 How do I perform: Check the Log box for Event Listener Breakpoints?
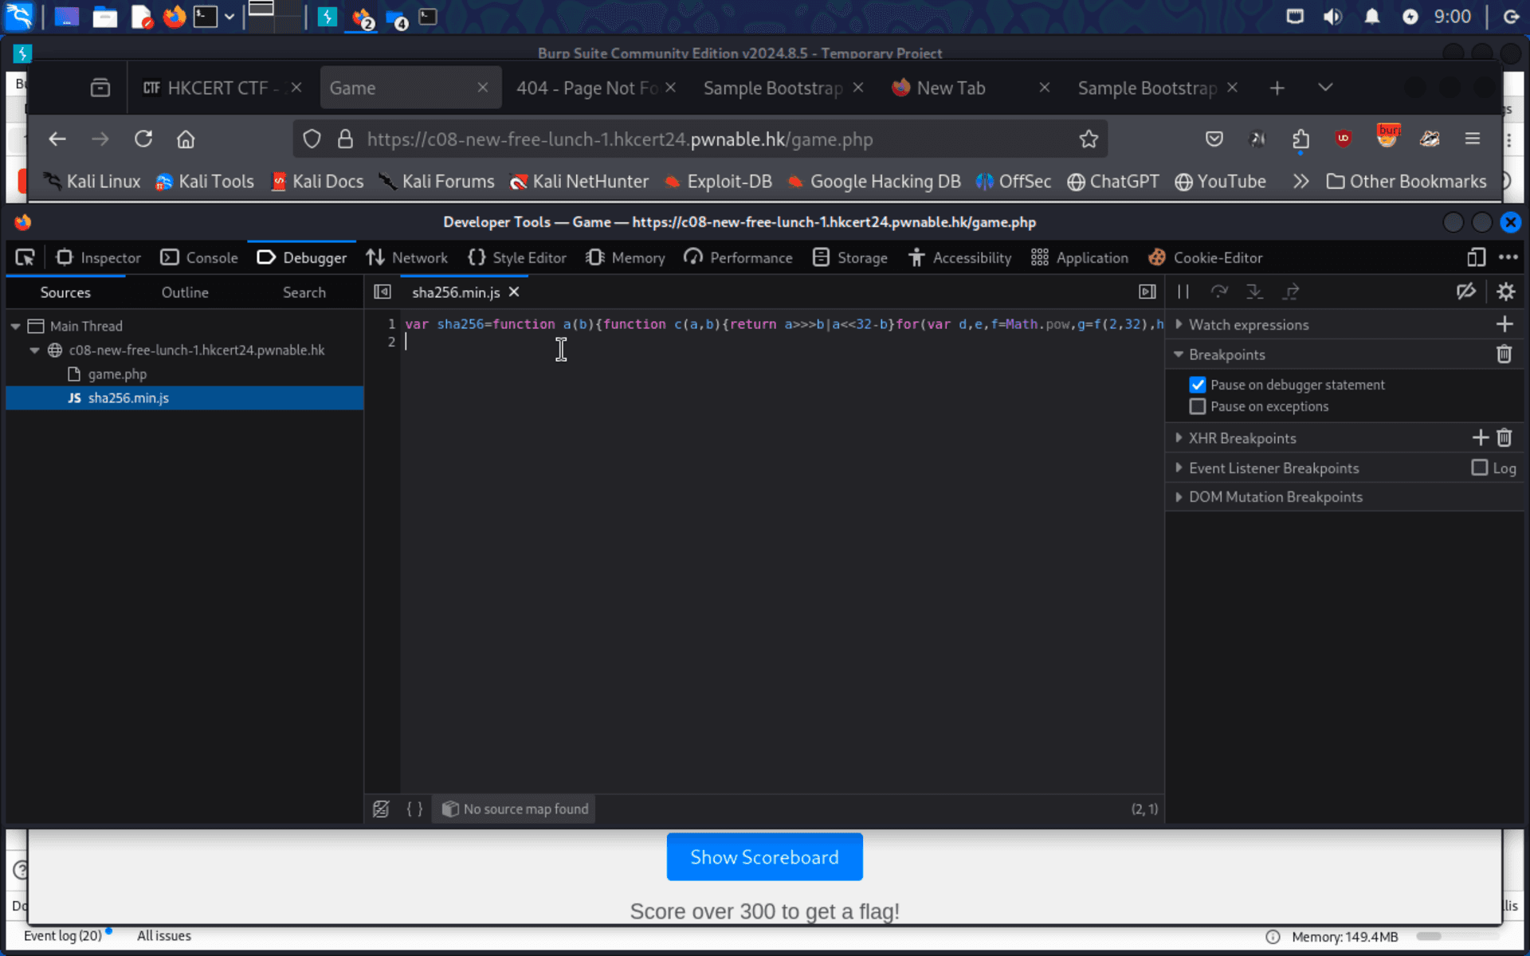(x=1480, y=468)
